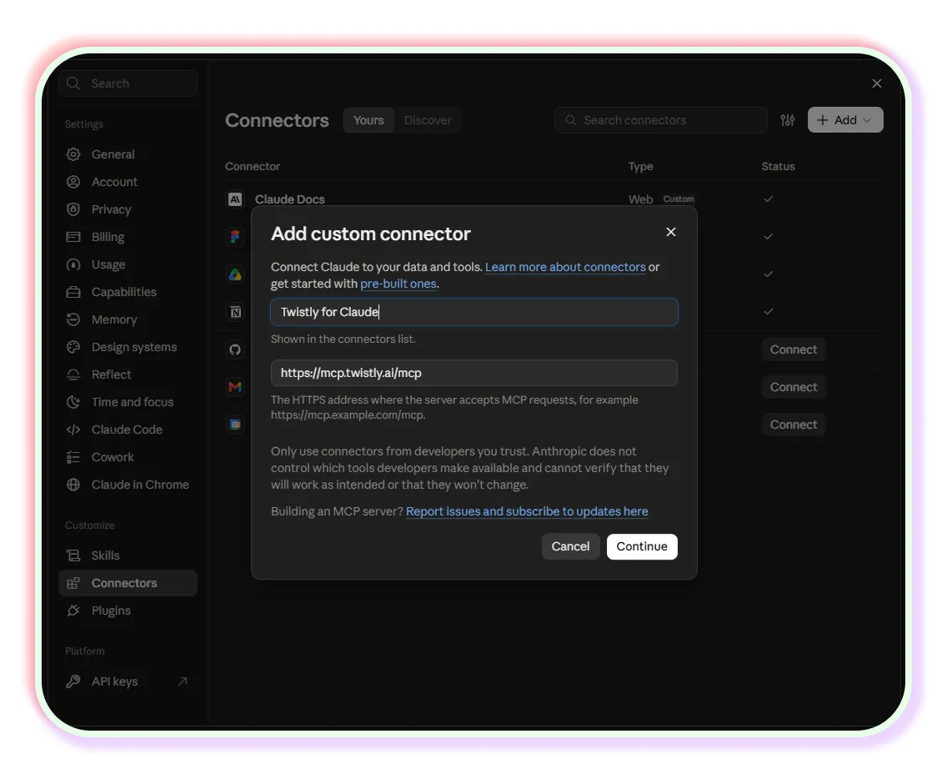
Task: Click the Google Drive connector icon
Action: coord(235,274)
